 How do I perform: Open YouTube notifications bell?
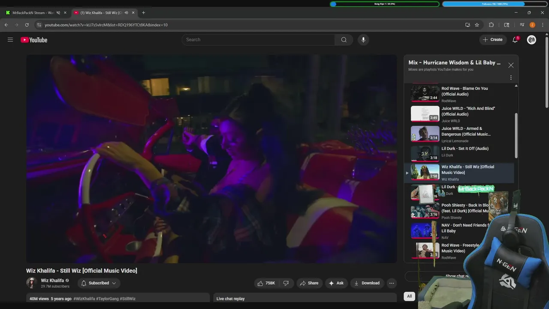click(515, 40)
